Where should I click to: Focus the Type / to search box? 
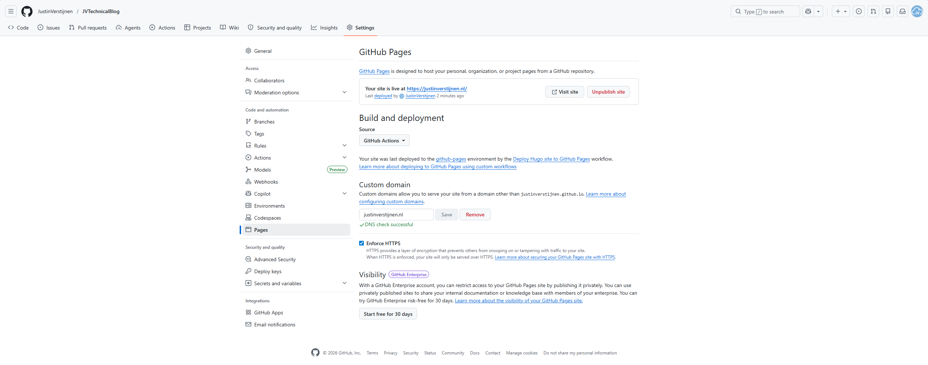pyautogui.click(x=765, y=11)
